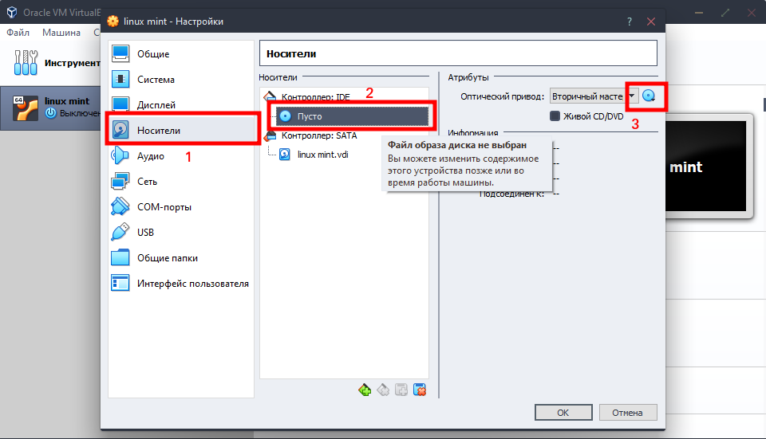Click the Remove attachment icon with red cross
This screenshot has height=439, width=766.
point(420,390)
